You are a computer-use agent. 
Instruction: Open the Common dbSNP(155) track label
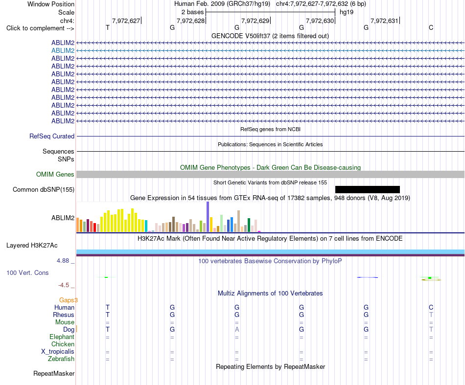click(x=43, y=190)
